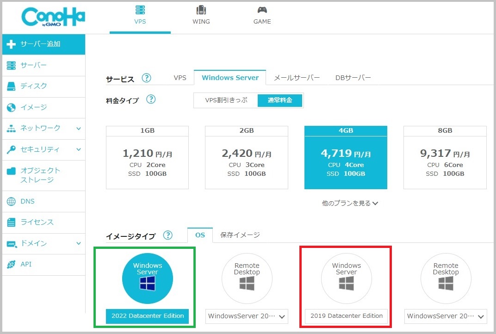Switch to the VPS service tab
496x334 pixels.
click(180, 78)
